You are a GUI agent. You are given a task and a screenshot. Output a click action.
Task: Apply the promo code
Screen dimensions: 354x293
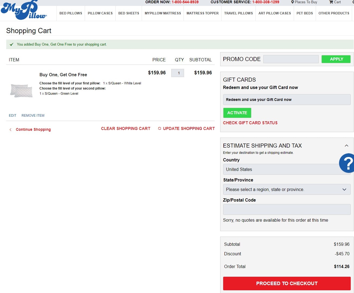tap(336, 59)
